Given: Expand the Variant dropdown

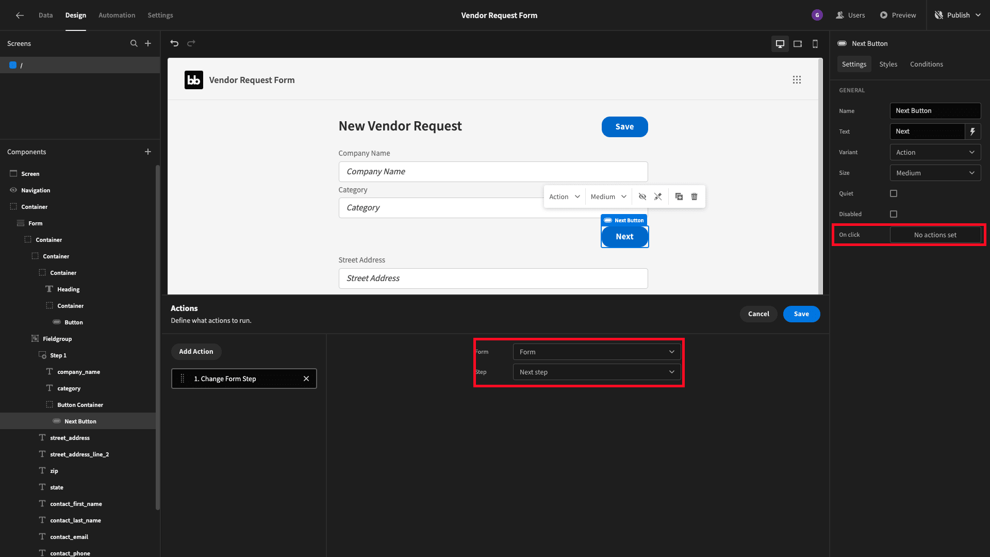Looking at the screenshot, I should [935, 152].
